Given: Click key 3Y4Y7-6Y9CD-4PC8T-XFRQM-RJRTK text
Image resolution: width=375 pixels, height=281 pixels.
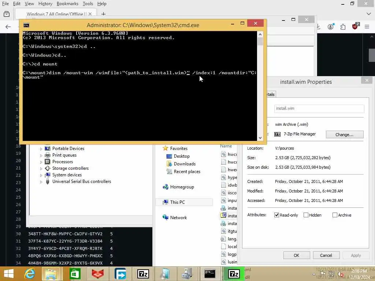Looking at the screenshot, I should click(x=65, y=248).
